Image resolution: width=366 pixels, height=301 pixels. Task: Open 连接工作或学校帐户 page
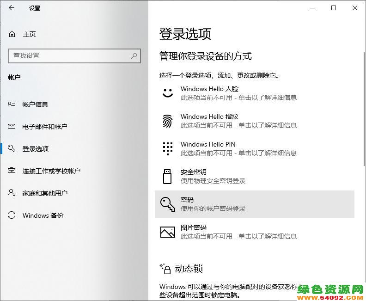coord(74,171)
